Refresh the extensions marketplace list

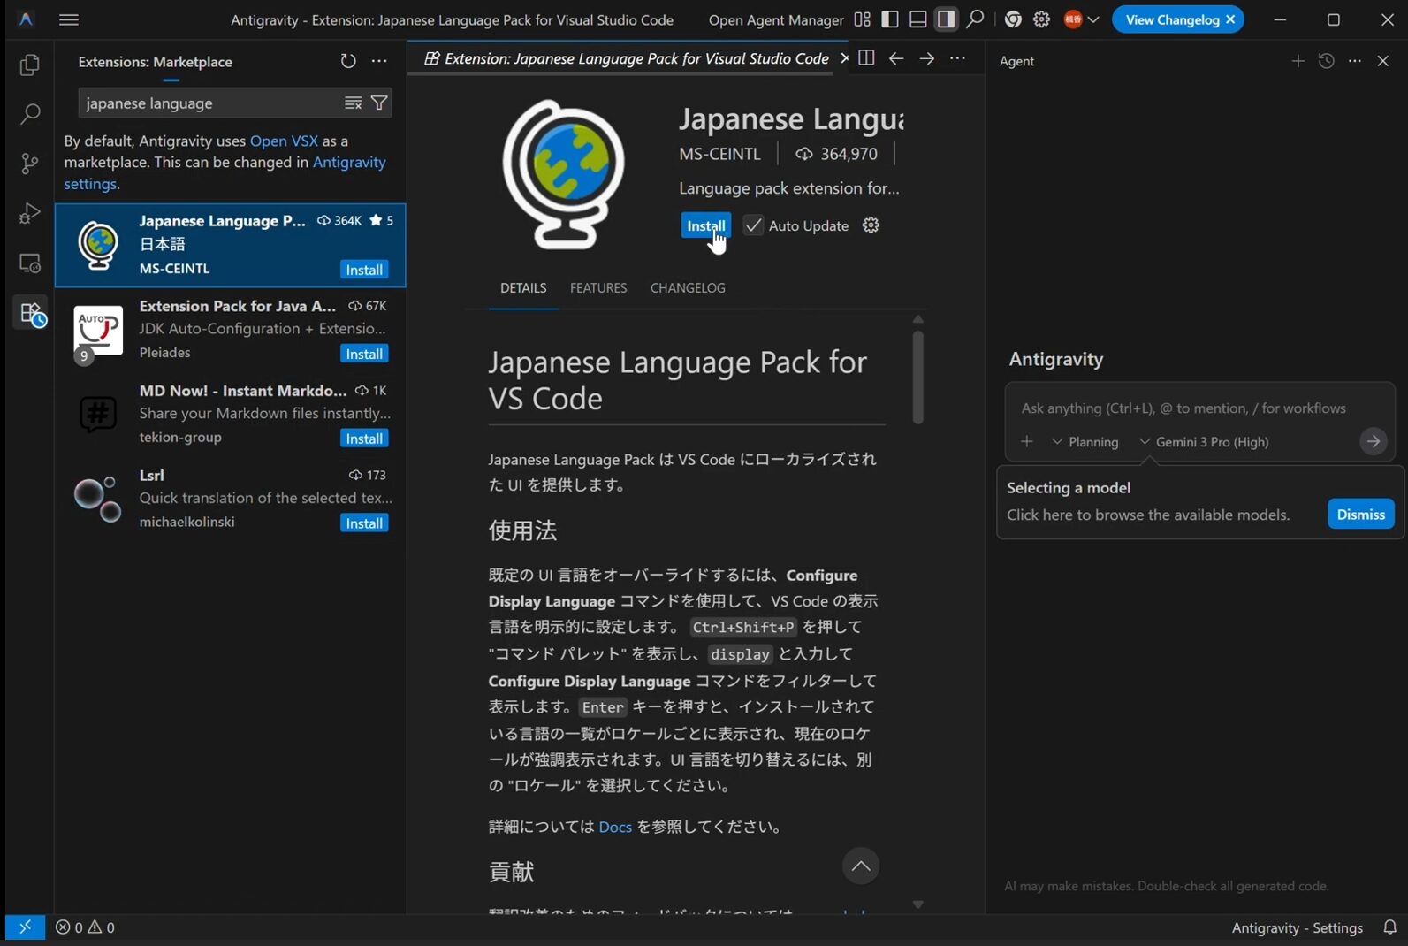pyautogui.click(x=348, y=61)
